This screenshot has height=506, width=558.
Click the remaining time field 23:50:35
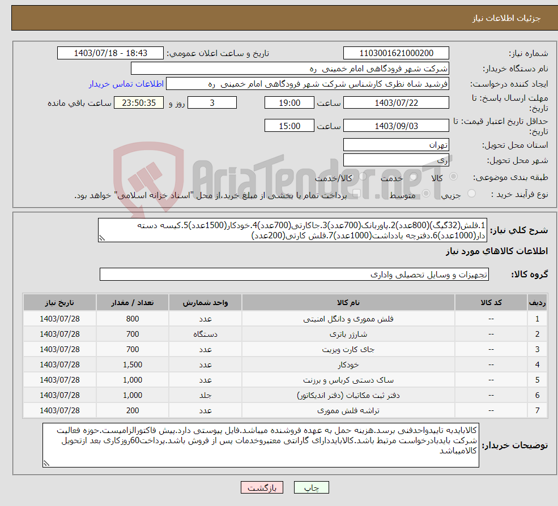point(139,103)
